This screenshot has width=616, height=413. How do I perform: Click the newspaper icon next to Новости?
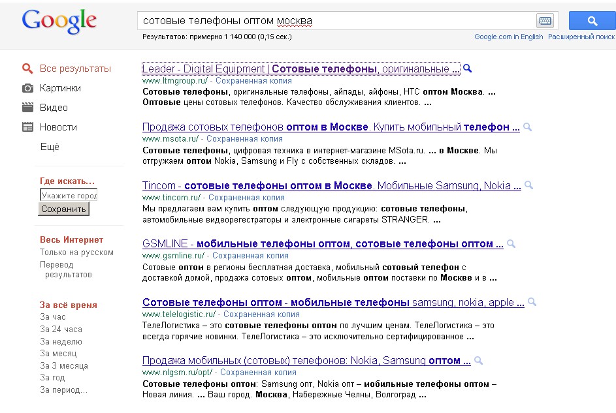pos(27,127)
